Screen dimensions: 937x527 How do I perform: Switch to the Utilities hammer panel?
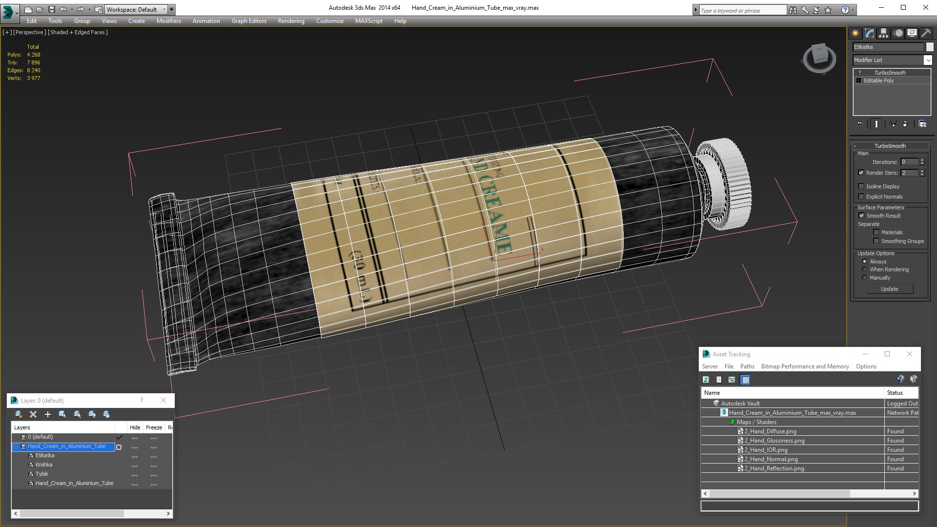[926, 33]
